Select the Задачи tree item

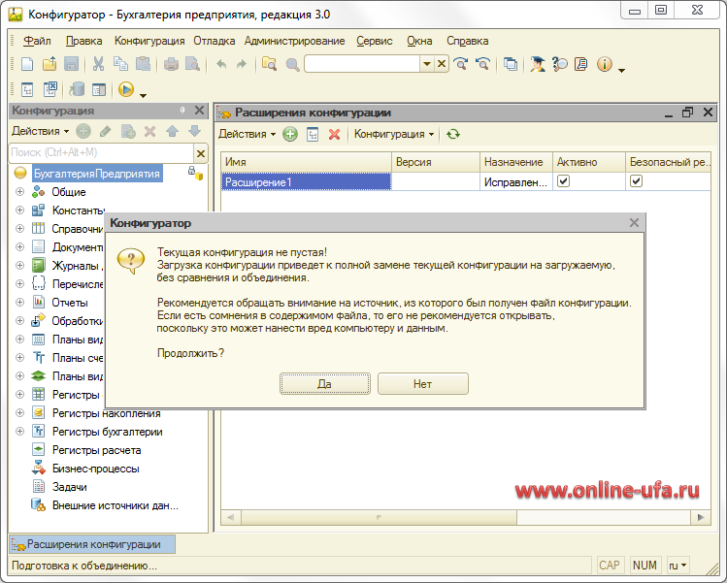69,487
